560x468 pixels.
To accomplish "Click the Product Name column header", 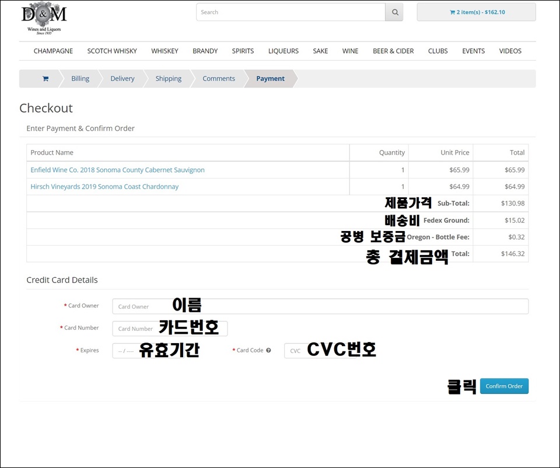I will 52,152.
